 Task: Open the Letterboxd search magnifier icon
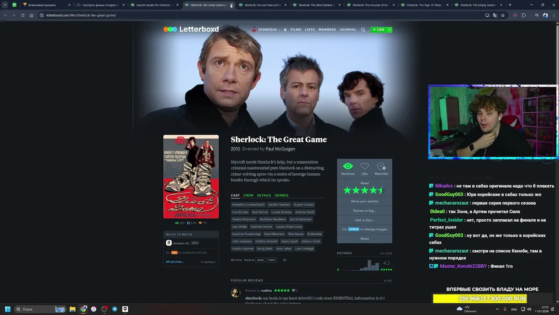click(x=363, y=30)
